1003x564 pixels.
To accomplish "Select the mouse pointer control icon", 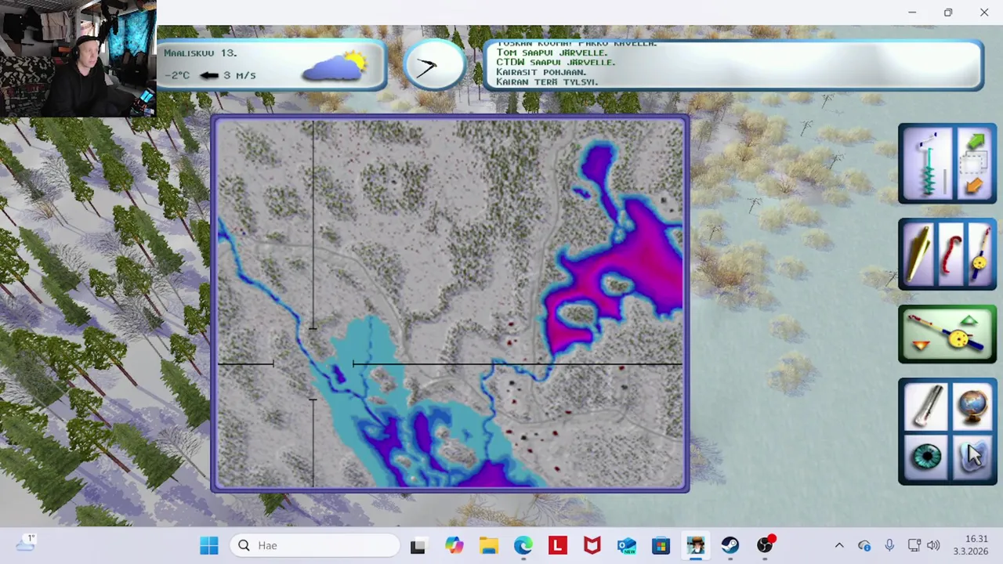I will click(x=972, y=457).
